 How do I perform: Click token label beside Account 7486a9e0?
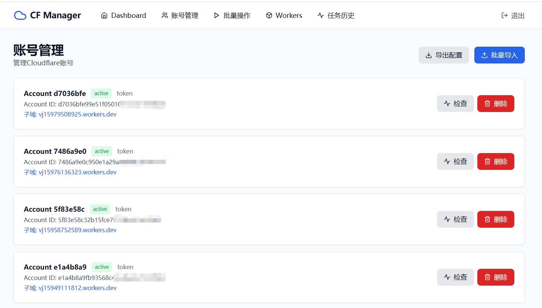coord(125,151)
